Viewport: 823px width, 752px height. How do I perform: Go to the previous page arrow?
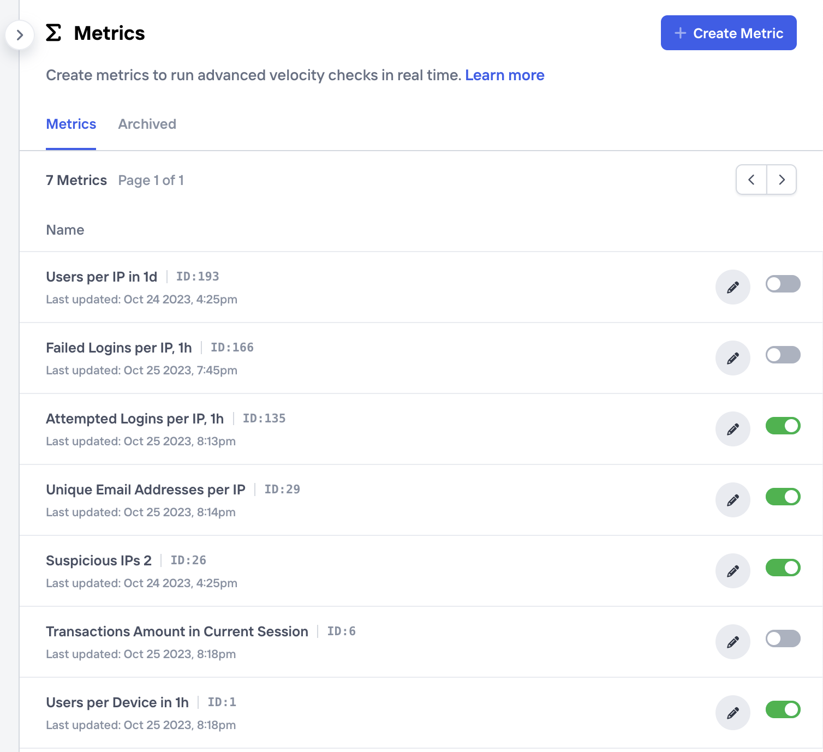tap(752, 180)
